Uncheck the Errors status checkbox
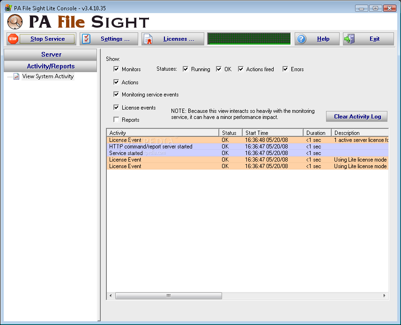Viewport: 401px width, 325px height. click(x=285, y=69)
